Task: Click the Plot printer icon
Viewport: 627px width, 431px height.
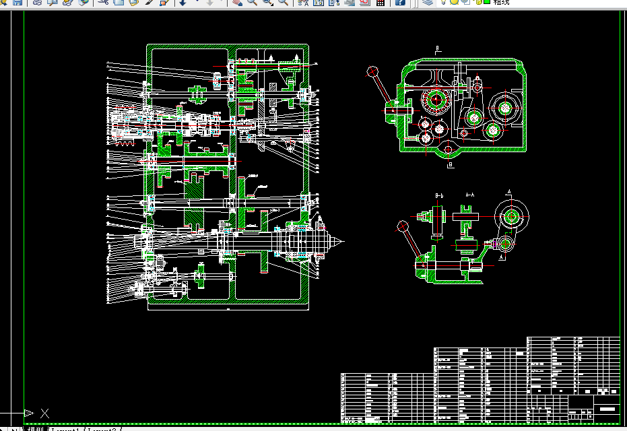Action: (x=37, y=3)
